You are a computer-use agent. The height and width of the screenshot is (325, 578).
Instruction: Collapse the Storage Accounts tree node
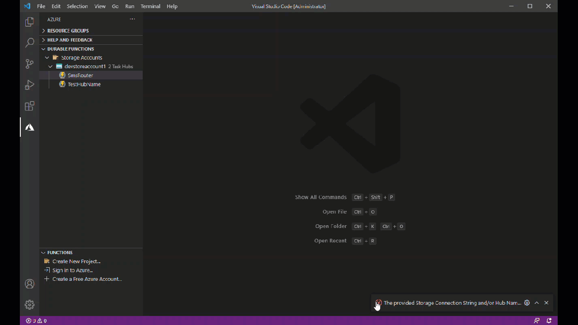47,58
